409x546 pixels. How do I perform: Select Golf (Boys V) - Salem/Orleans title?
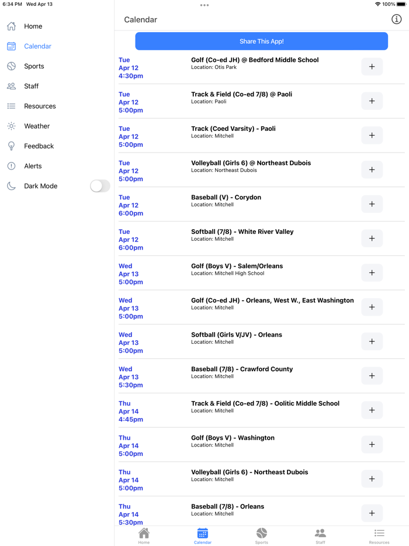(x=237, y=266)
